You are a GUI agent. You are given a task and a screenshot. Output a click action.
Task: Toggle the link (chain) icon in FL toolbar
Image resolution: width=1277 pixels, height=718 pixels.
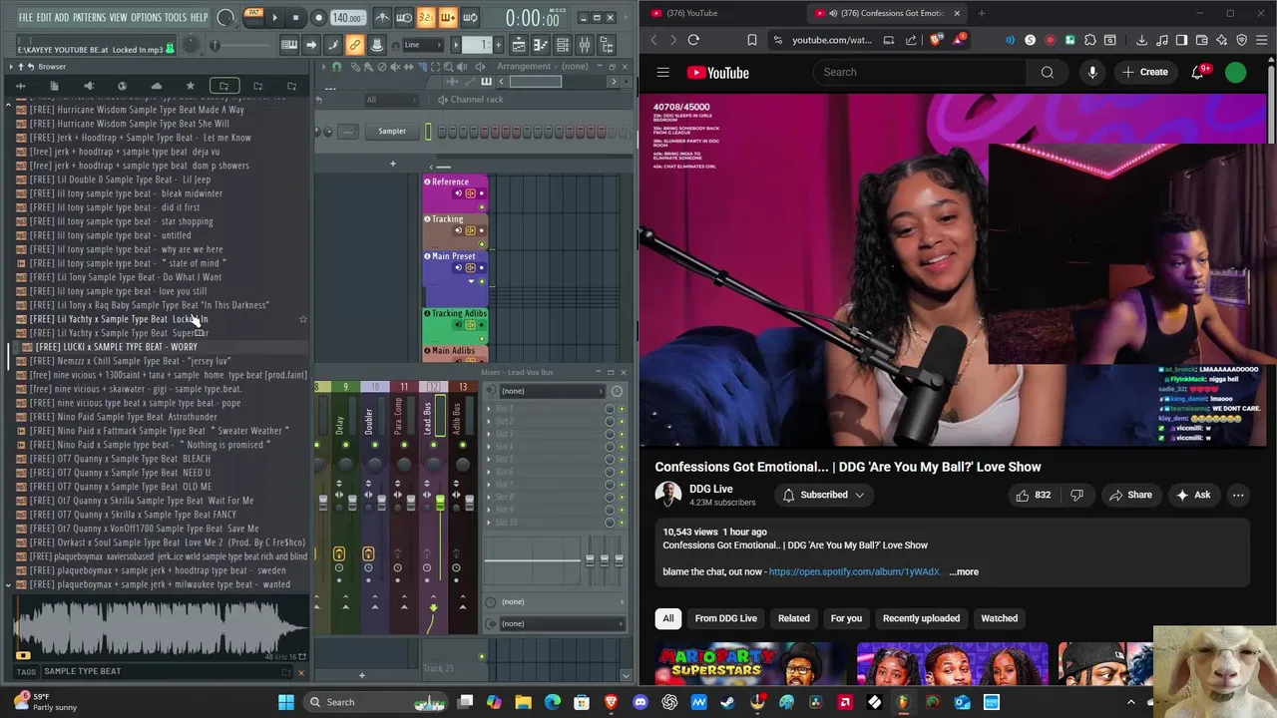354,45
